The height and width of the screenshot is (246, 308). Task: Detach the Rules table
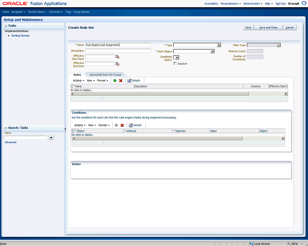tap(134, 80)
